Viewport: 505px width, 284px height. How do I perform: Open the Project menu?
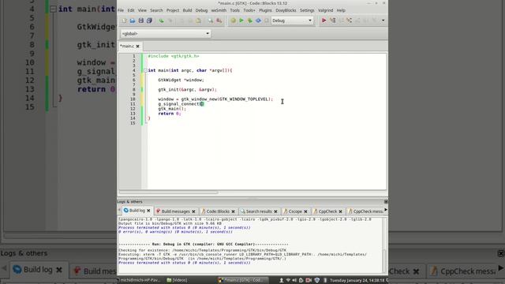[x=173, y=10]
